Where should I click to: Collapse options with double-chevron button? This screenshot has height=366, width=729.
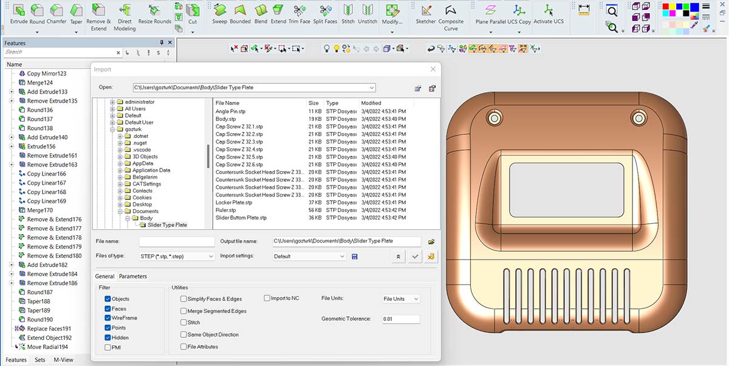(399, 257)
